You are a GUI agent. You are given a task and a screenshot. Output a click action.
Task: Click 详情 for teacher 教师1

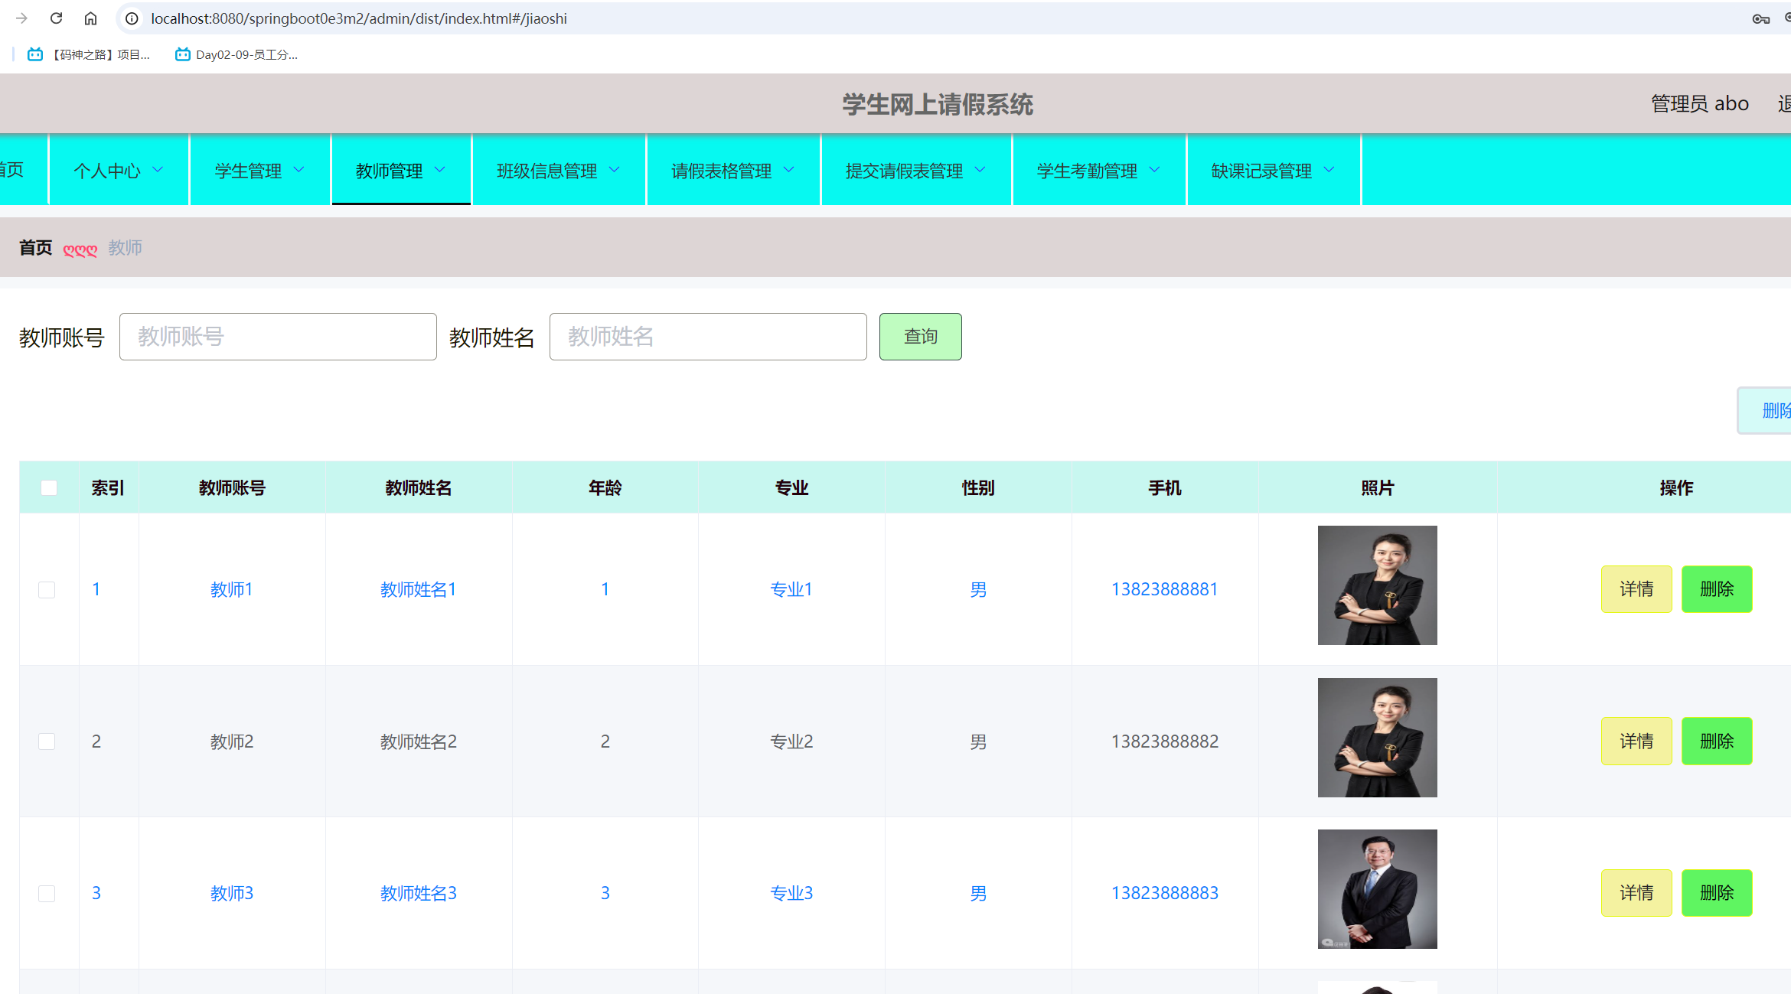[1636, 588]
